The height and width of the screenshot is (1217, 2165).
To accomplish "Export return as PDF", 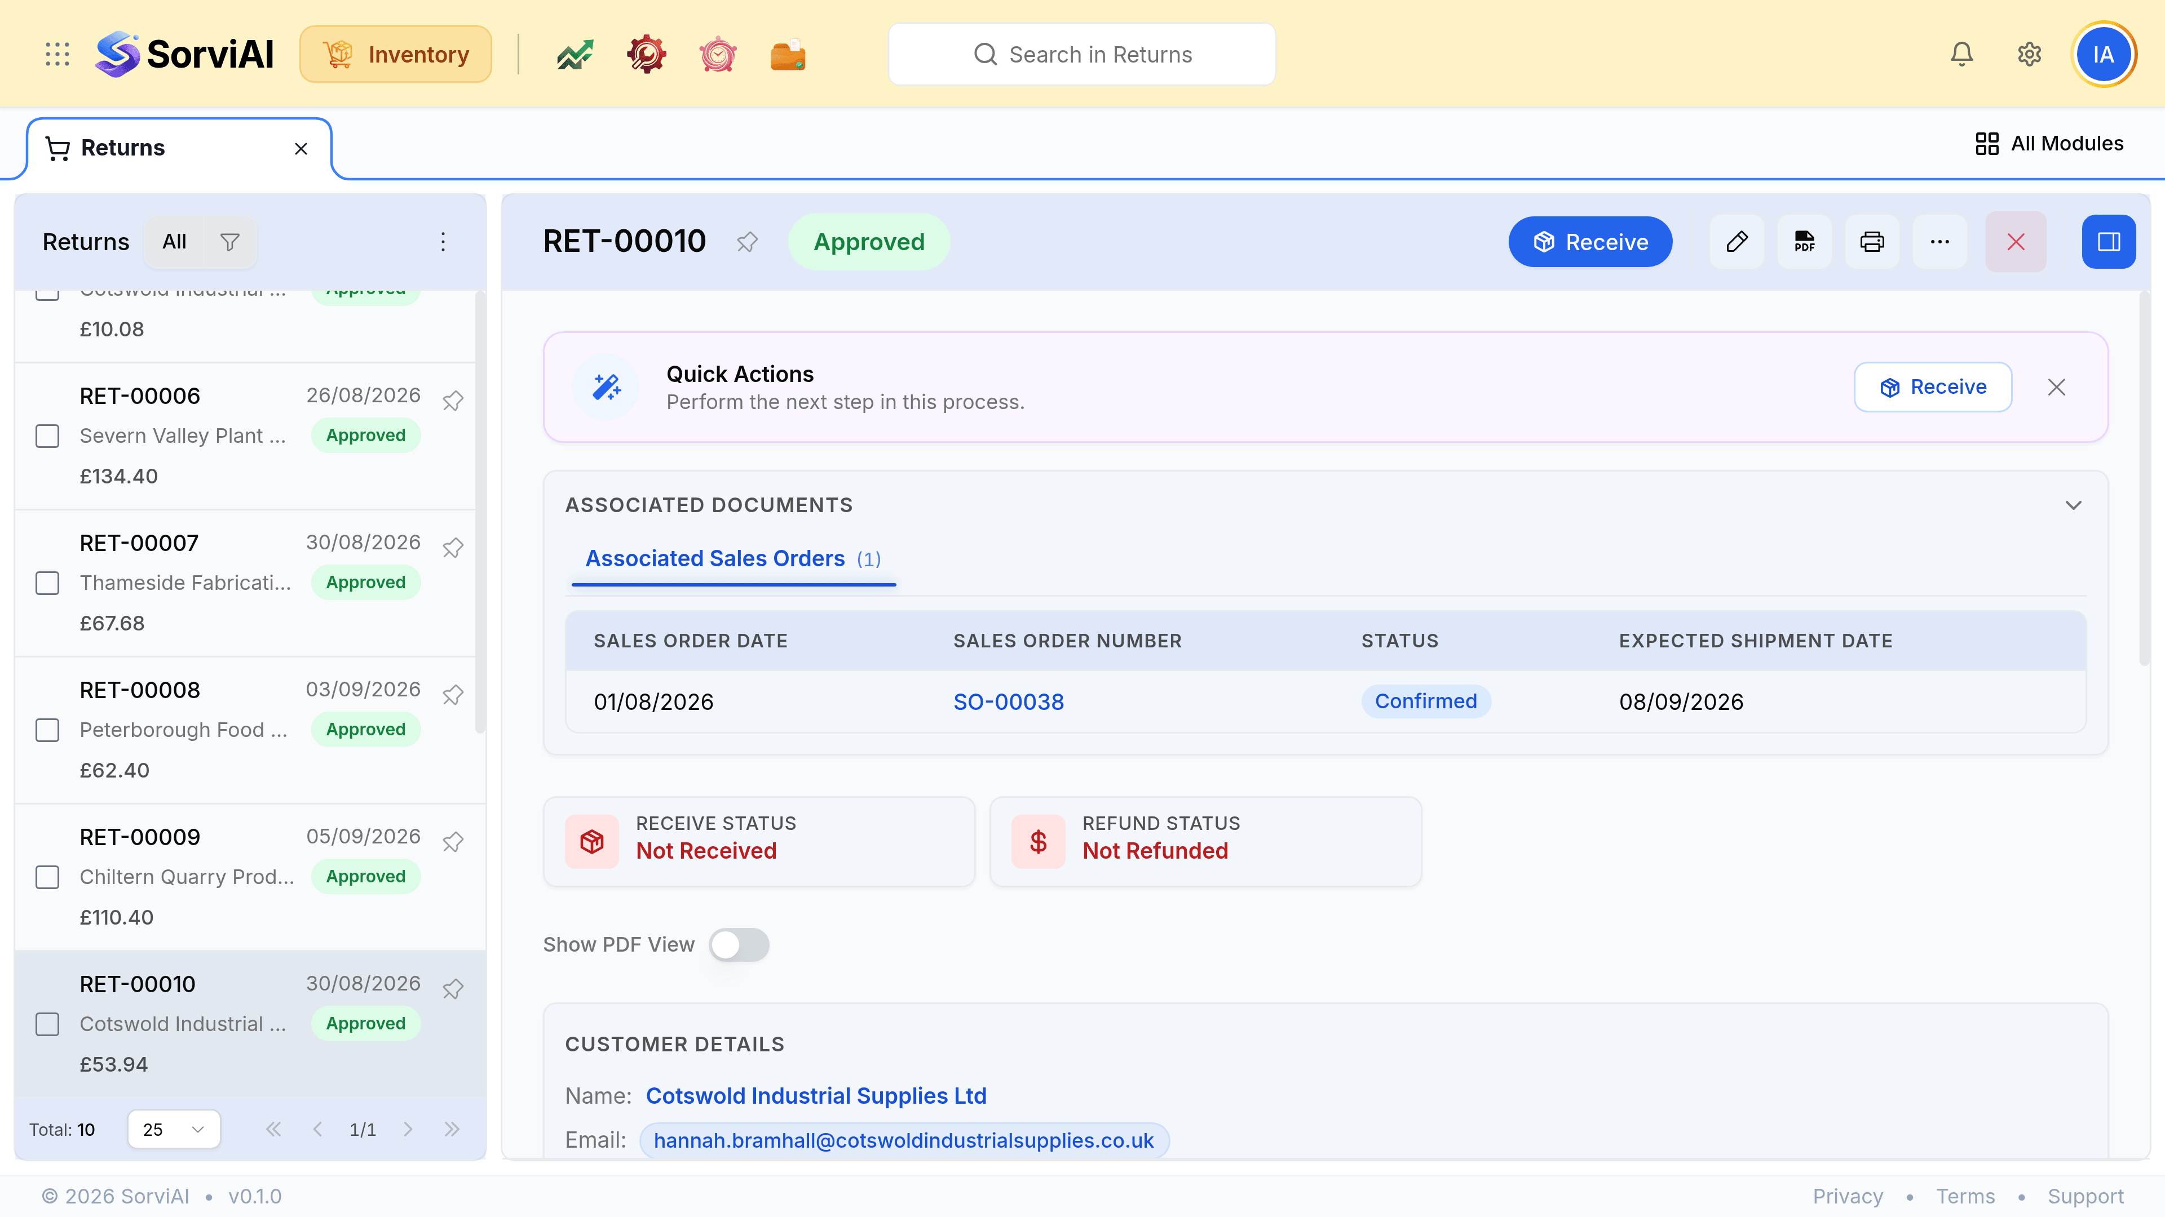I will [1804, 242].
